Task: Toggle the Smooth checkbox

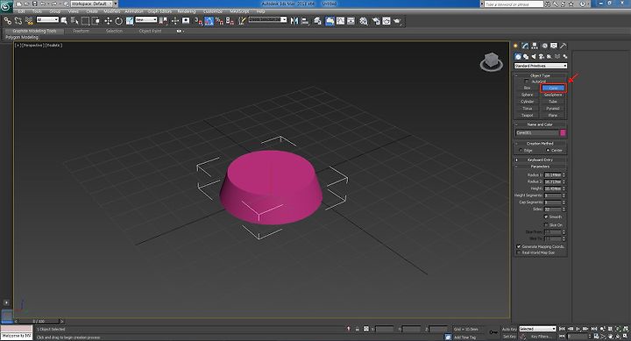Action: tap(546, 217)
